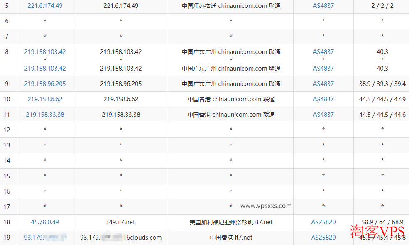This screenshot has width=409, height=245.
Task: Open the blue 45.78.0.49 IP link
Action: 45,222
